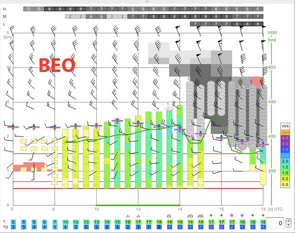Click the 2.0 teal legend swatch
The height and width of the screenshot is (233, 295).
(285, 161)
